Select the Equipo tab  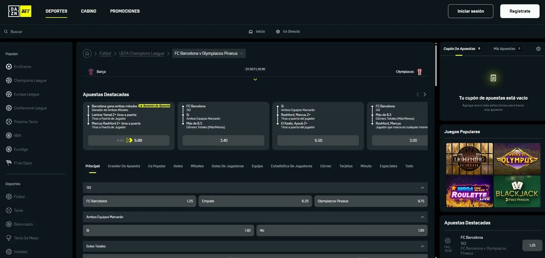tap(257, 166)
